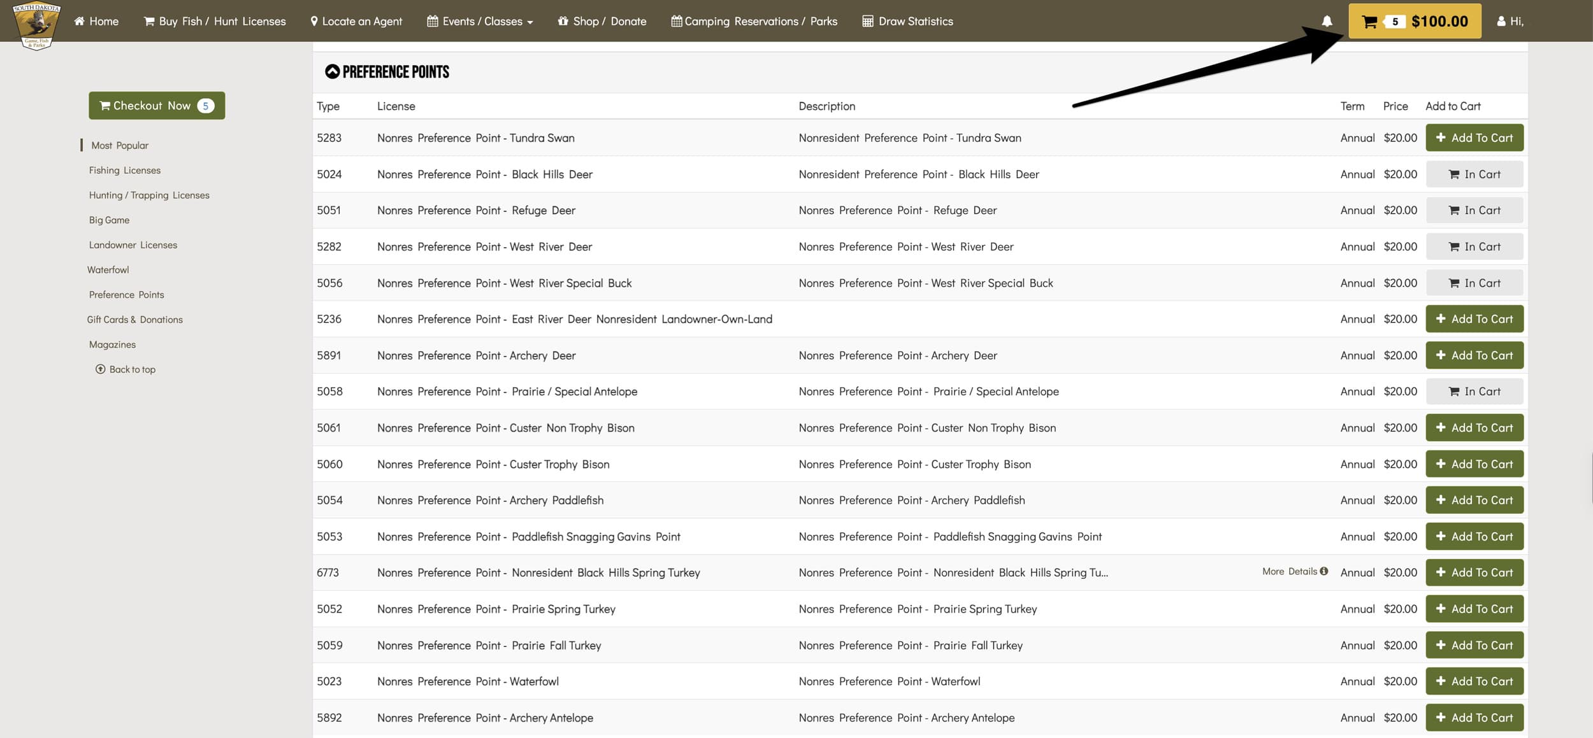Add Custer Non Trophy Bison point to cart
The image size is (1593, 738).
(x=1474, y=428)
